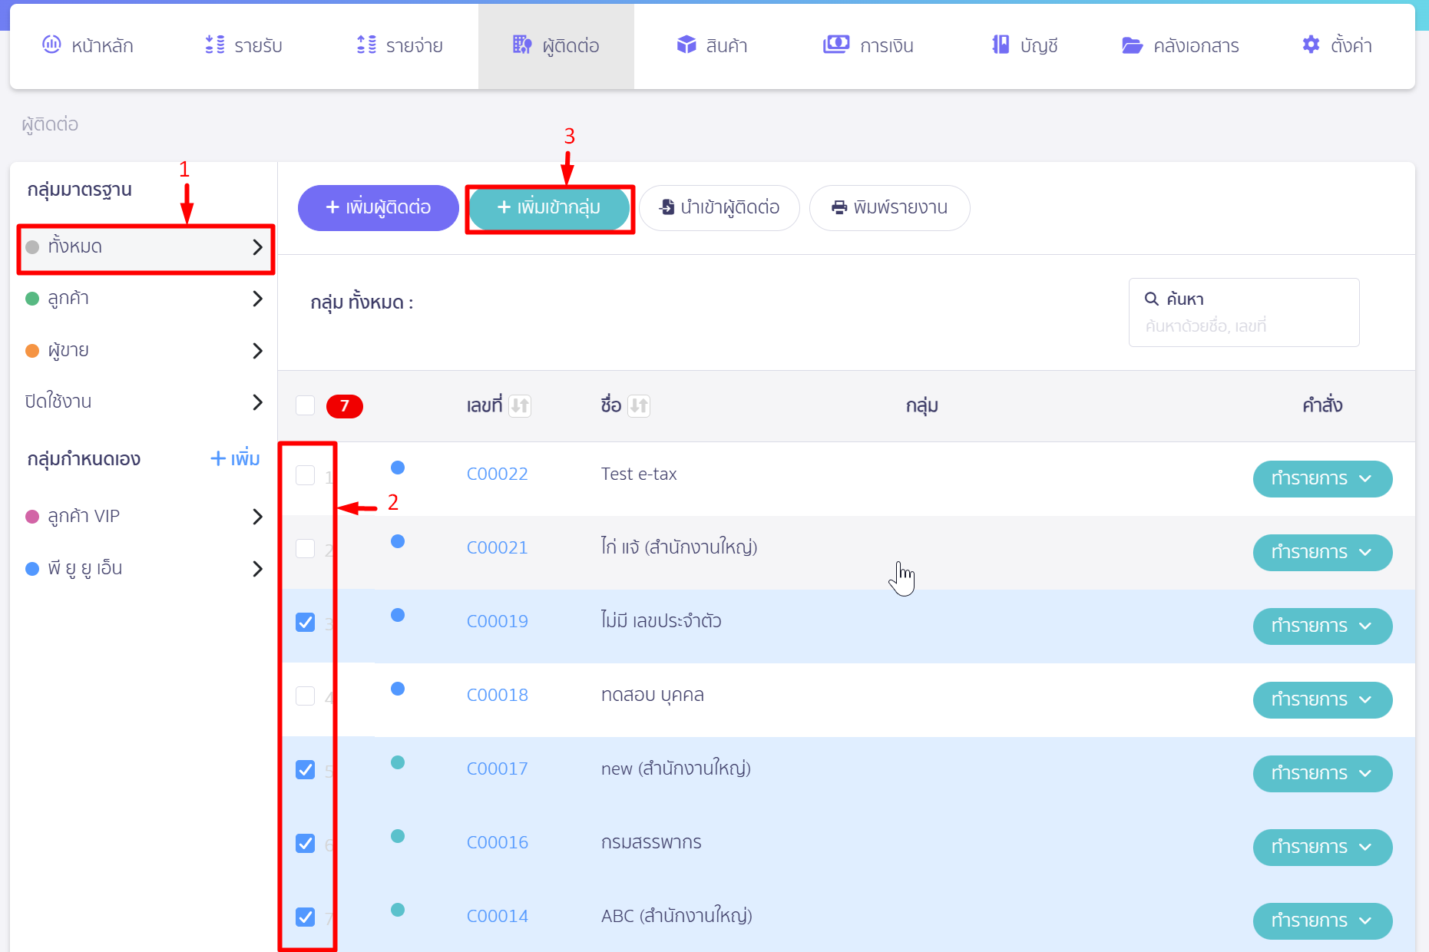
Task: Click the expense list icon
Action: tap(366, 45)
